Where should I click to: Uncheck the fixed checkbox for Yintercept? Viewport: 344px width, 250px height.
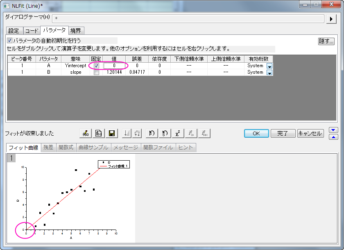96,66
